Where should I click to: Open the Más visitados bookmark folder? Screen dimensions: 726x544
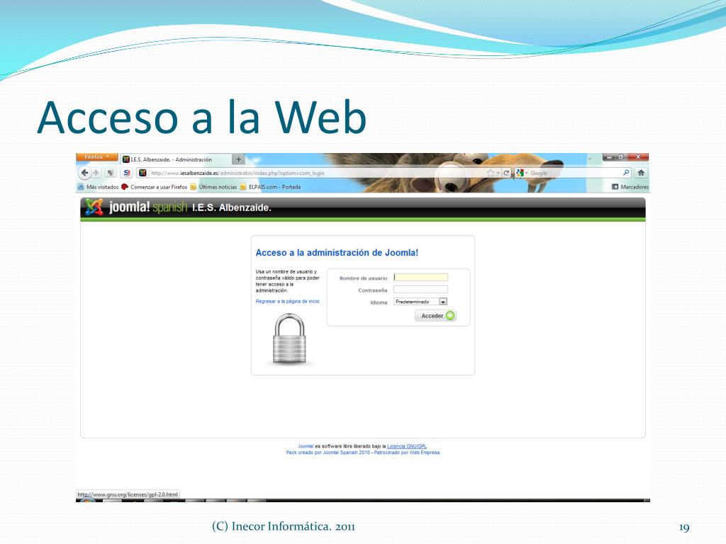98,187
